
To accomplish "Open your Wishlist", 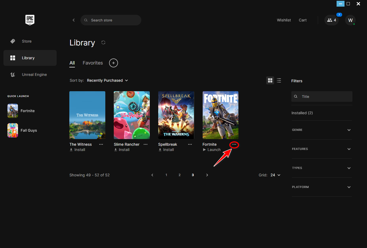I will pos(284,20).
